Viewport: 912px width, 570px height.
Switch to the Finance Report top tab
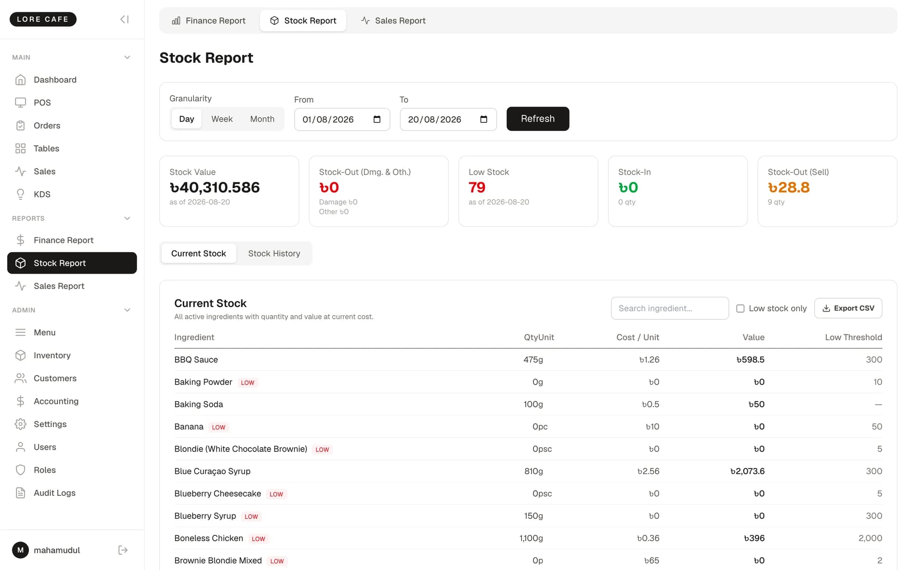tap(209, 21)
